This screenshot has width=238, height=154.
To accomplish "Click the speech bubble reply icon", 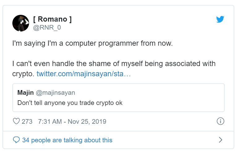I will pyautogui.click(x=16, y=140).
